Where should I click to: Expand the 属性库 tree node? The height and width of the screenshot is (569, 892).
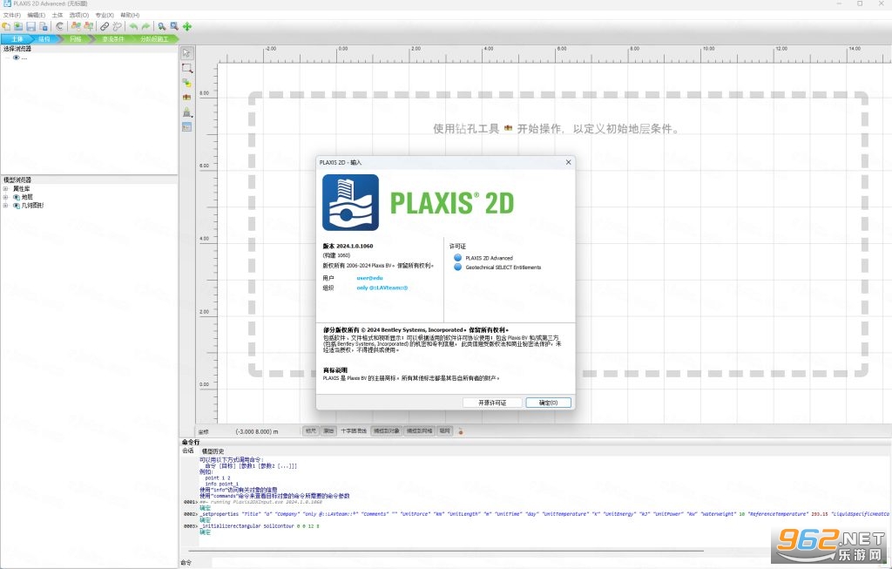coord(6,188)
